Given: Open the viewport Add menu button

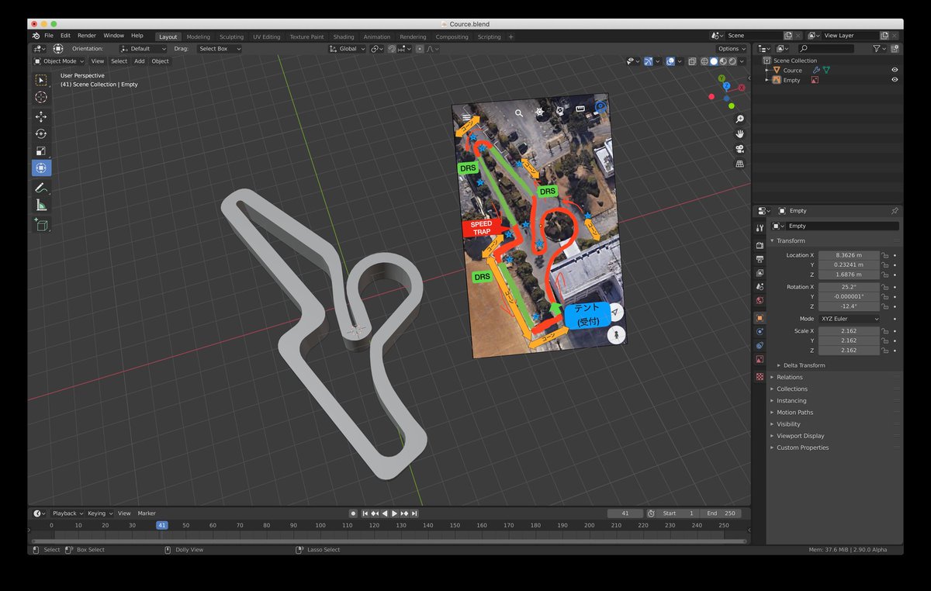Looking at the screenshot, I should 140,61.
